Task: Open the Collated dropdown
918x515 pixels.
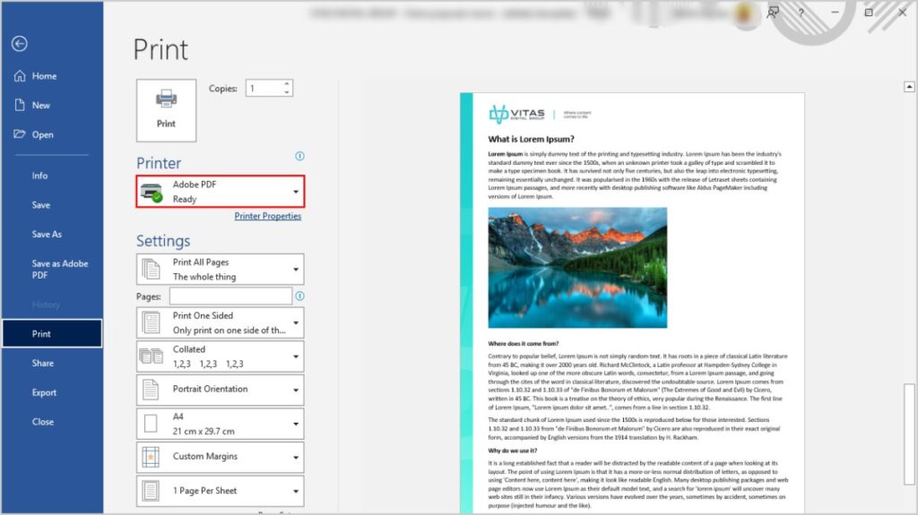Action: [221, 356]
